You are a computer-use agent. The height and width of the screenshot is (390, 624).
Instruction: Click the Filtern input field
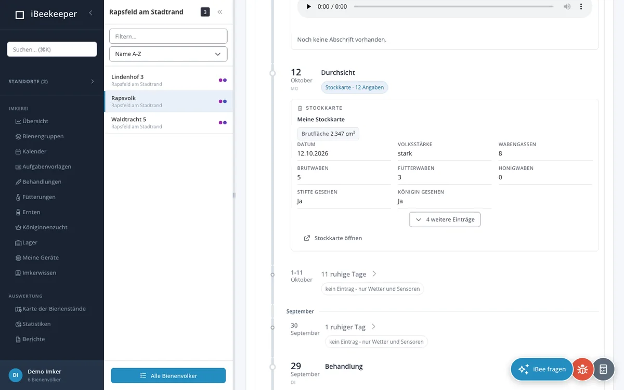point(168,36)
